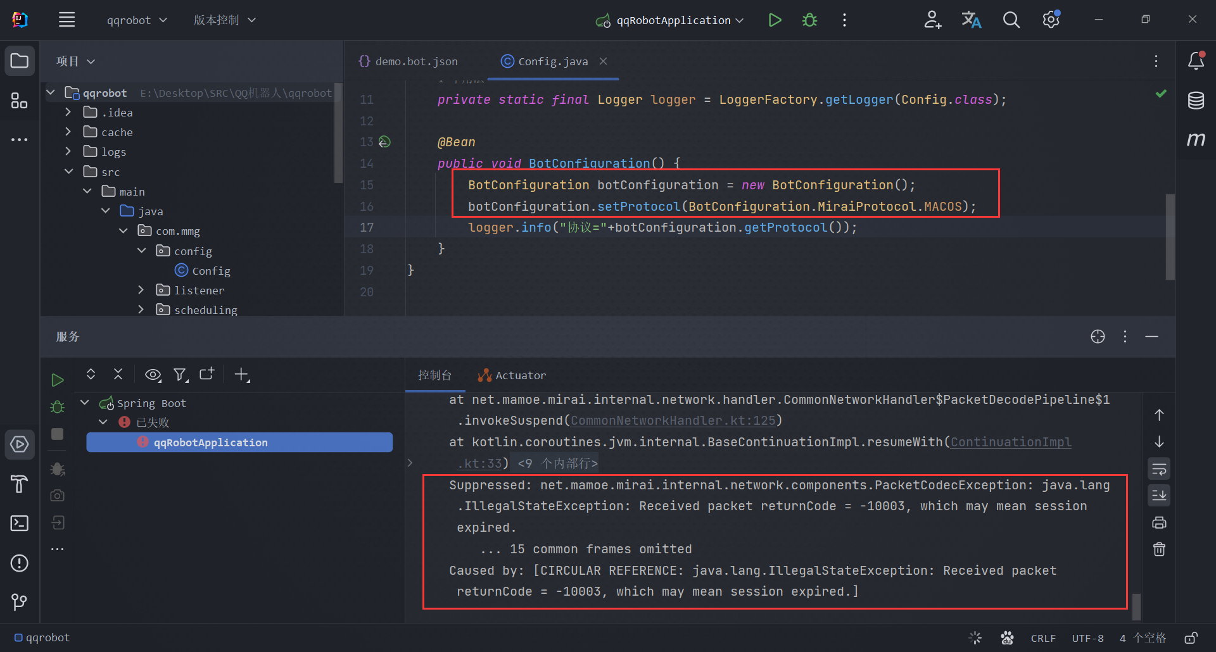This screenshot has height=652, width=1216.
Task: Add a service with the plus icon
Action: pos(242,375)
